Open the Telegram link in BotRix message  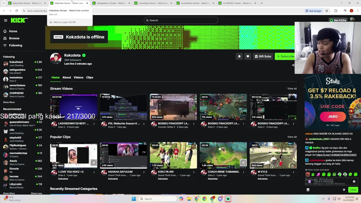336,155
